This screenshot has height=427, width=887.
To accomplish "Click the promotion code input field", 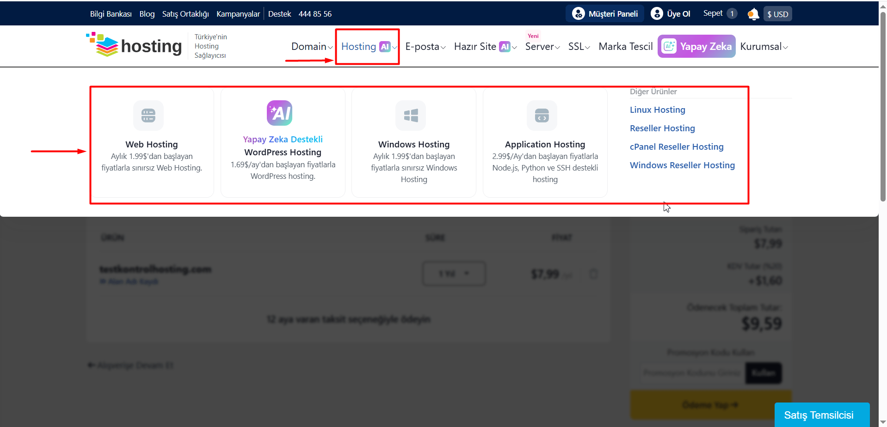I will click(x=692, y=373).
